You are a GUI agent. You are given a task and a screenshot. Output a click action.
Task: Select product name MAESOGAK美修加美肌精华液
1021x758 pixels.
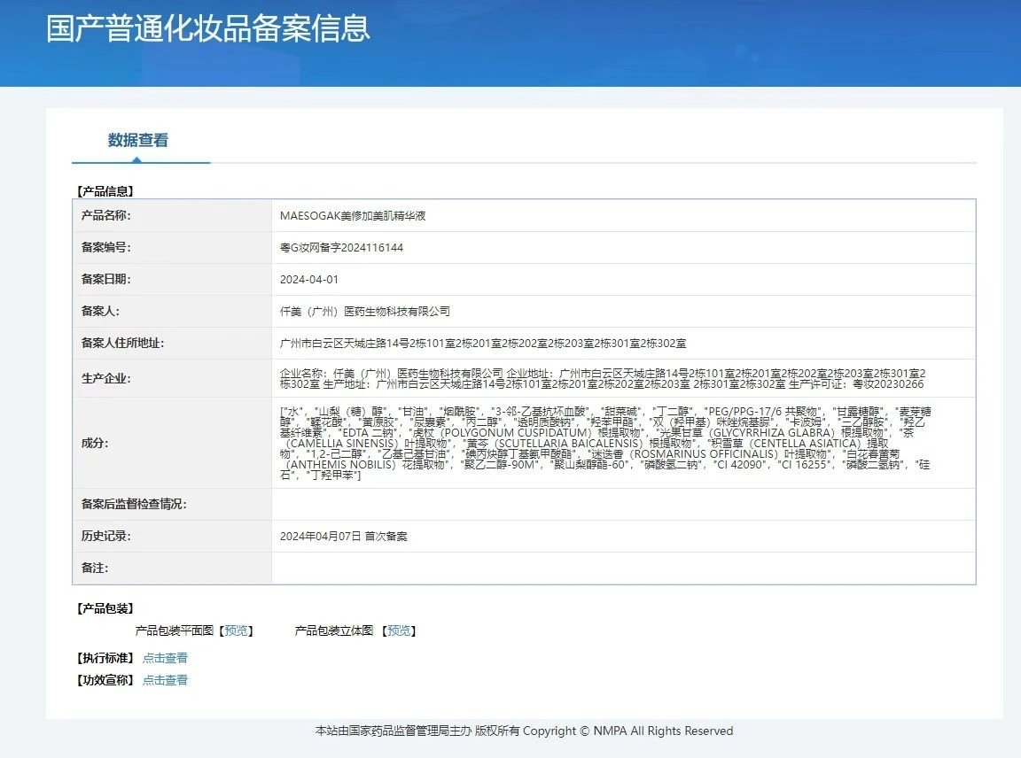[352, 215]
